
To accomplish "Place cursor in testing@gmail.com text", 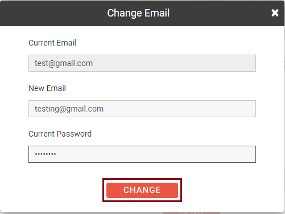I will (x=69, y=109).
